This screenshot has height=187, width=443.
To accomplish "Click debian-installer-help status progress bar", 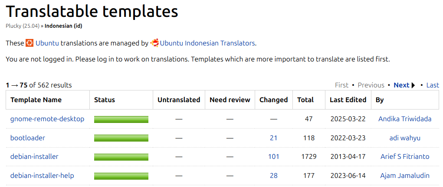I will (x=121, y=176).
